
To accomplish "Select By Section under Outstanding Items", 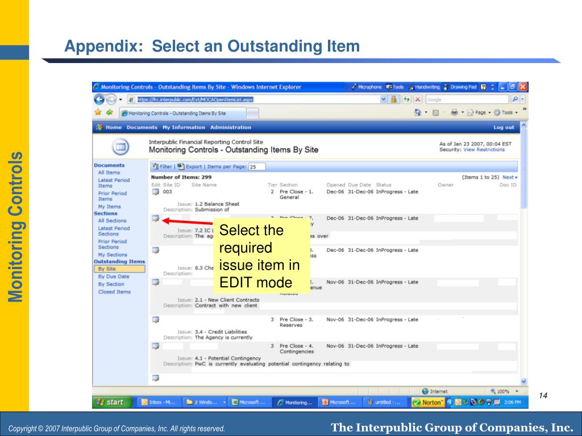I will 111,284.
